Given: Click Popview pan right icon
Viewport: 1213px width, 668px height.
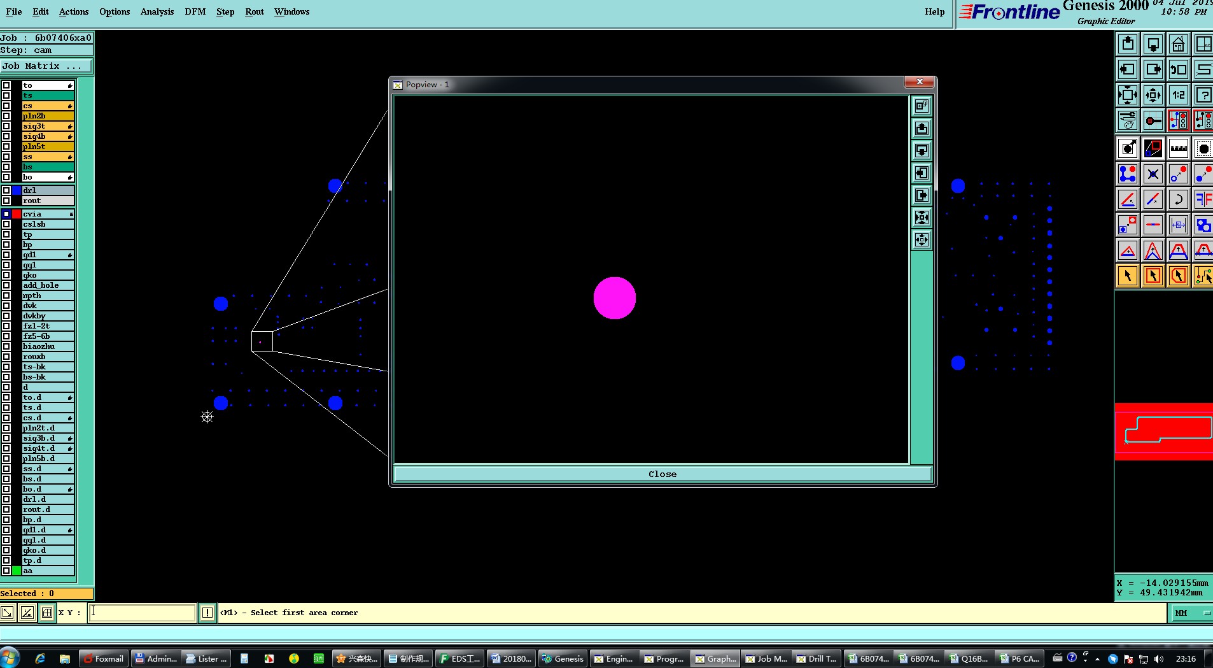Looking at the screenshot, I should click(x=922, y=195).
